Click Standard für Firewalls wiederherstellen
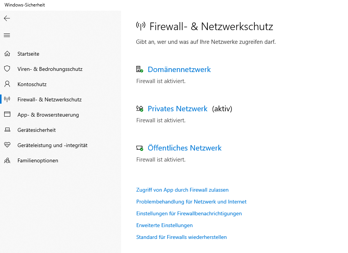Image resolution: width=348 pixels, height=253 pixels. pos(181,237)
